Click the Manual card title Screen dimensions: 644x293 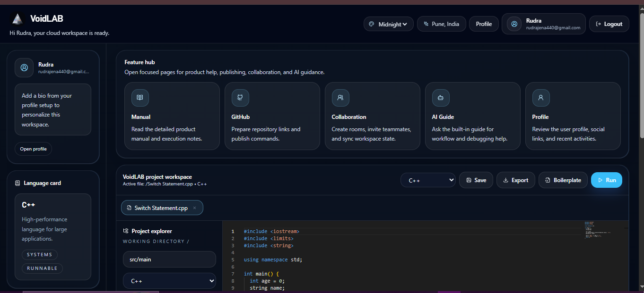[141, 117]
